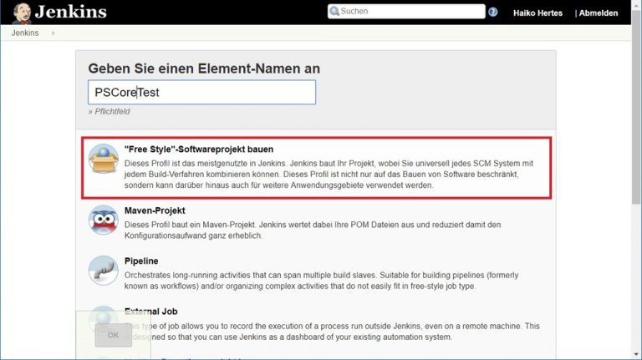The height and width of the screenshot is (360, 642).
Task: Choose the Pipeline option title
Action: (141, 261)
